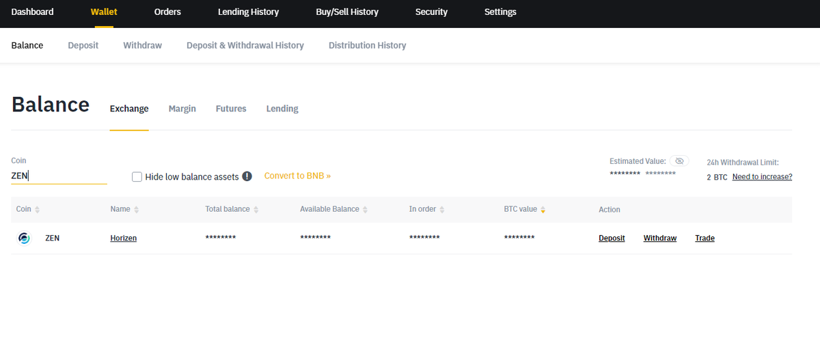Viewport: 820px width, 345px height.
Task: Click the Horizen ZEN coin logo icon
Action: (x=24, y=238)
